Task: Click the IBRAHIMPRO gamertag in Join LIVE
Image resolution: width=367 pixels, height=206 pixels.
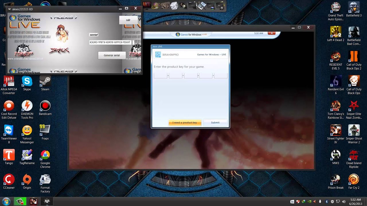Action: tap(170, 54)
